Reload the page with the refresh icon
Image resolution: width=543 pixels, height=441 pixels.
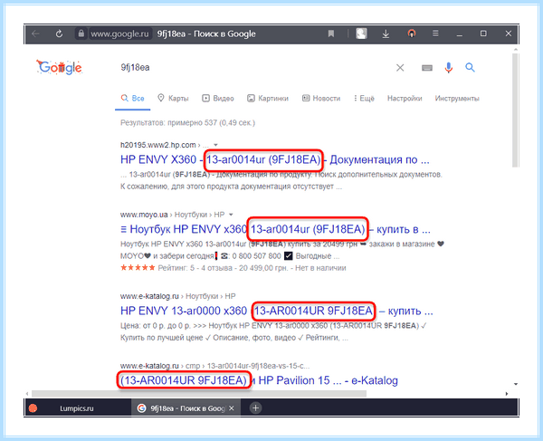click(59, 34)
